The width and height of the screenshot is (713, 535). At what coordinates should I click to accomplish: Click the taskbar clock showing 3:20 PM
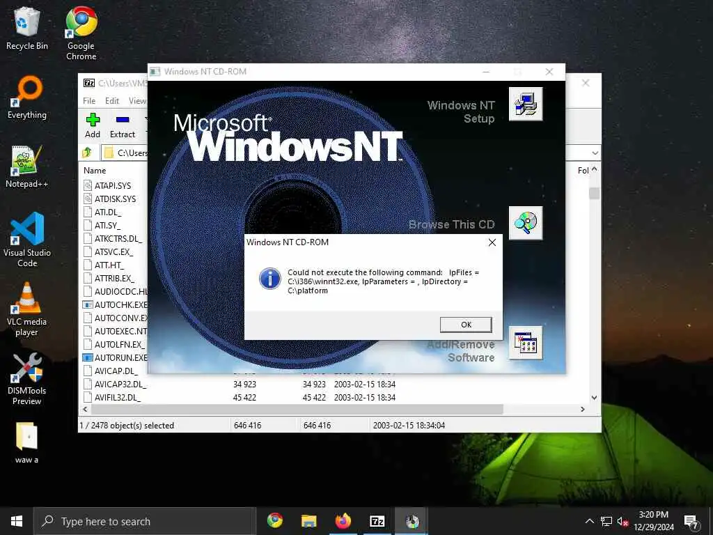click(653, 521)
